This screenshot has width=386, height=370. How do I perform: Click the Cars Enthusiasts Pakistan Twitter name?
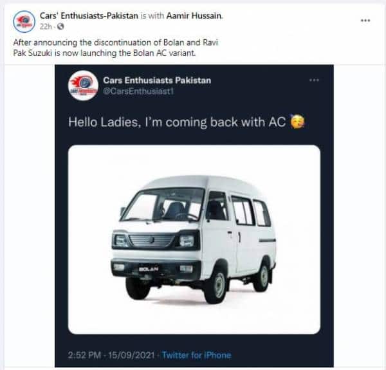(157, 80)
